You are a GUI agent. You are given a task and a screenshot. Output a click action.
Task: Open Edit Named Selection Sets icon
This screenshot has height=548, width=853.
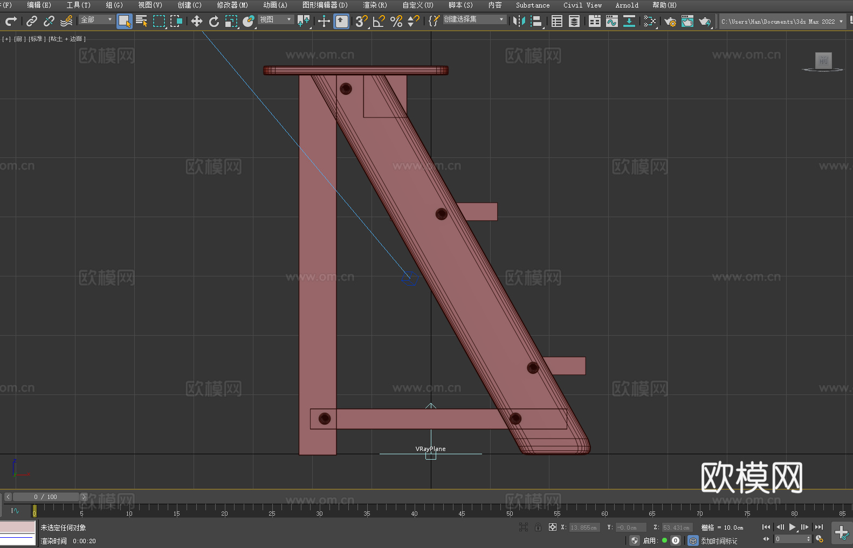coord(434,21)
